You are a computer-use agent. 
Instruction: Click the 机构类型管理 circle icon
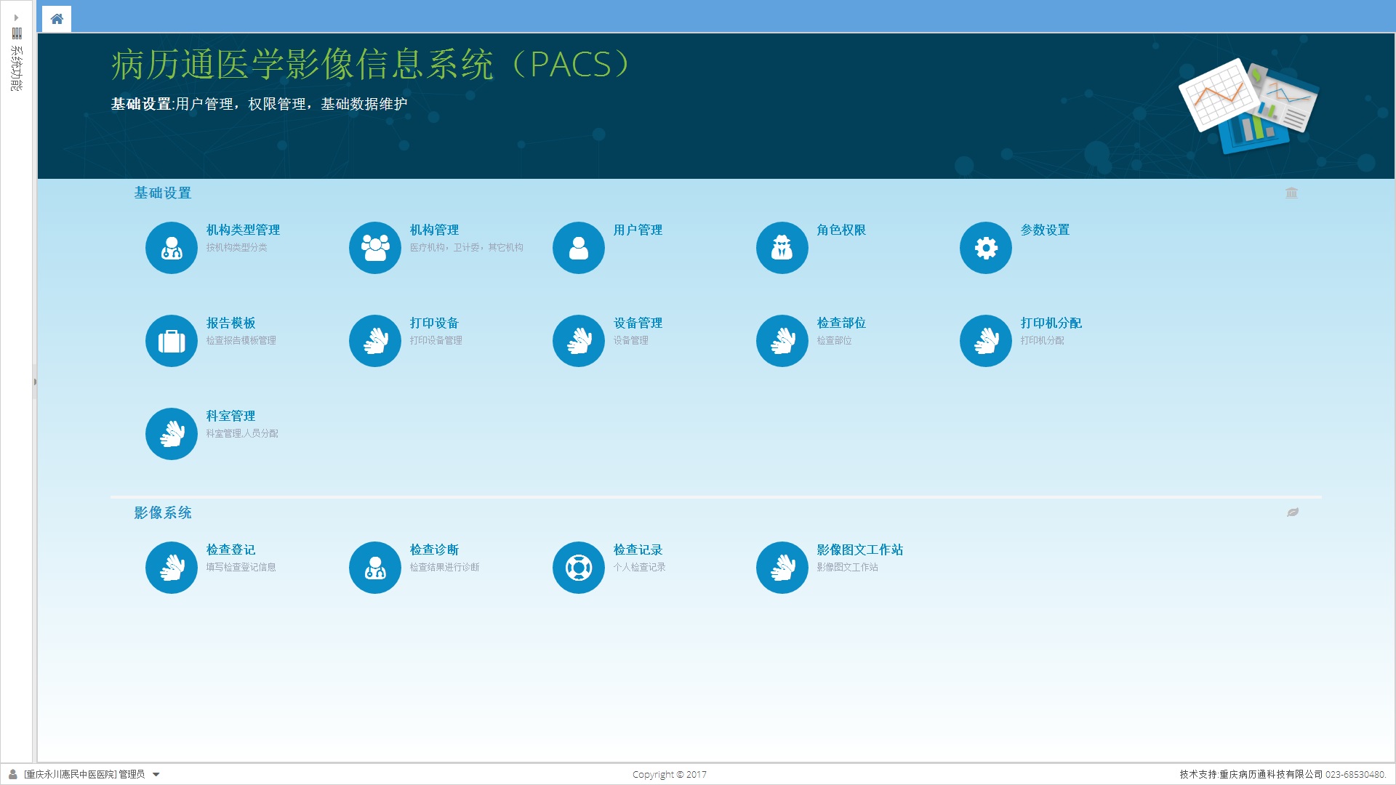172,248
